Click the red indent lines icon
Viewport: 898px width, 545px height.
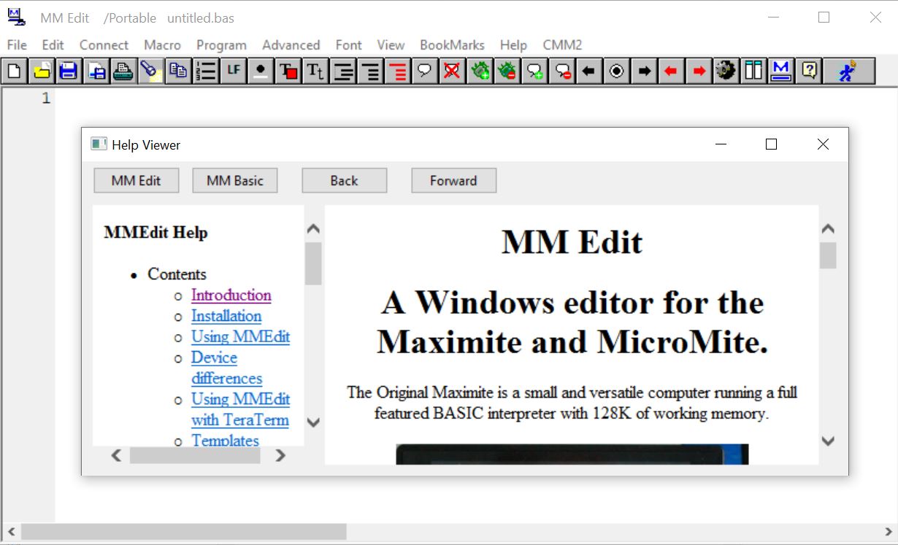pos(397,71)
